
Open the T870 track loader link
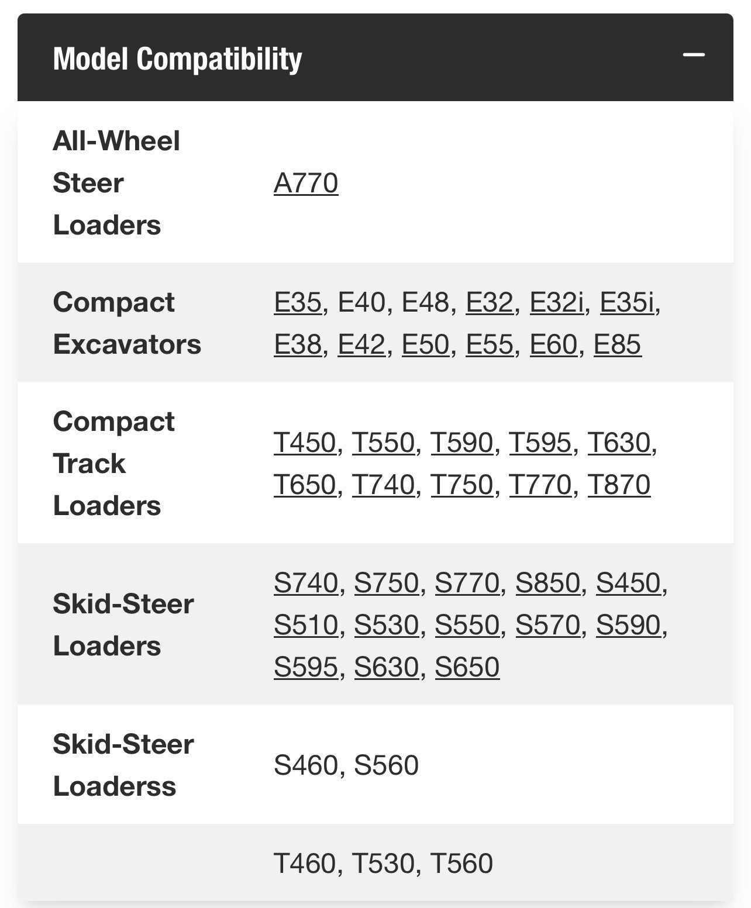click(x=619, y=485)
